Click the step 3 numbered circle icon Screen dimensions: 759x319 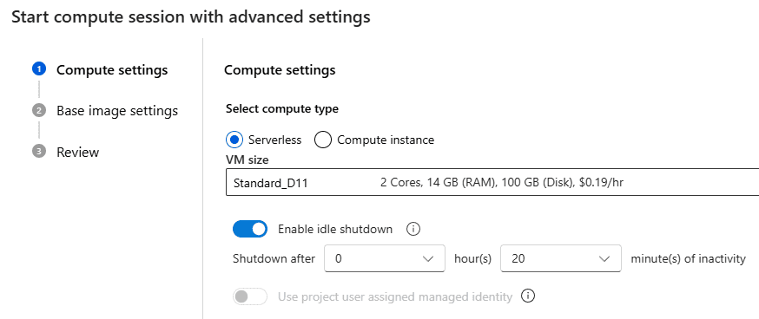(39, 152)
